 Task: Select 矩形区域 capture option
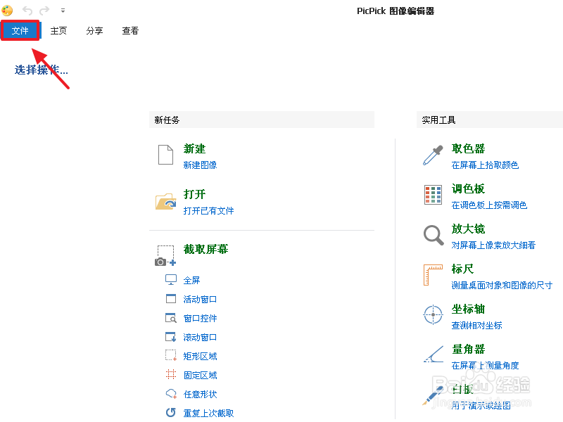point(200,356)
